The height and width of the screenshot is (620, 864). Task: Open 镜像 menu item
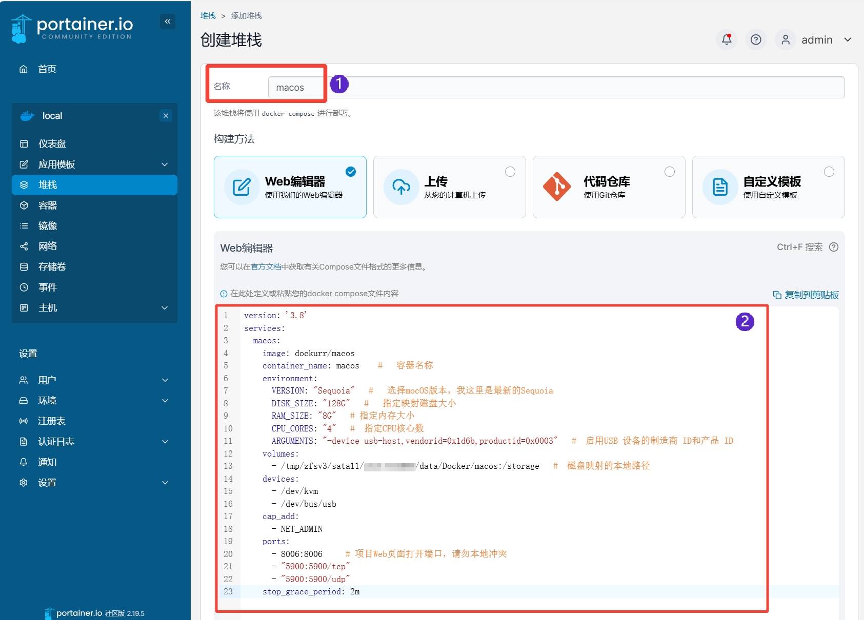tap(95, 226)
